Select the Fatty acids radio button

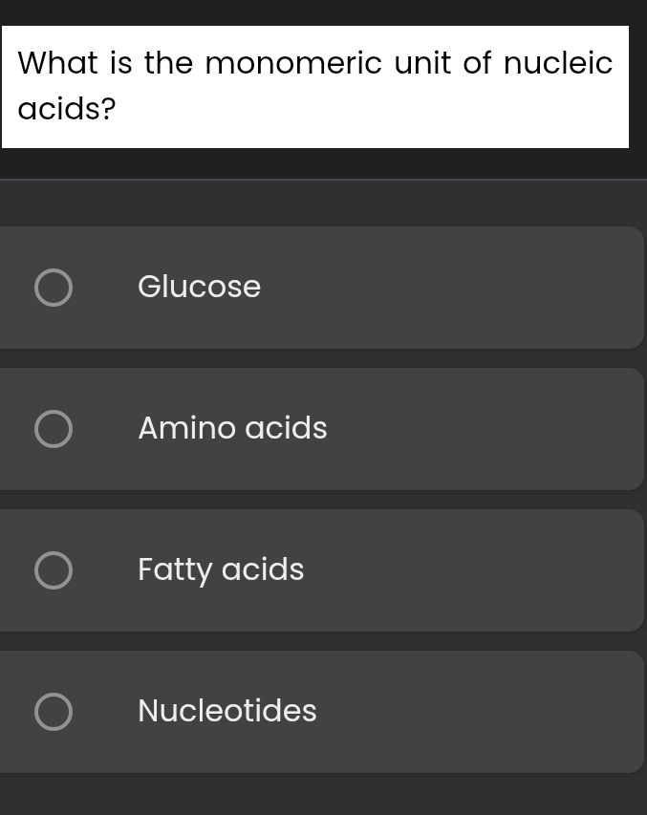coord(54,569)
